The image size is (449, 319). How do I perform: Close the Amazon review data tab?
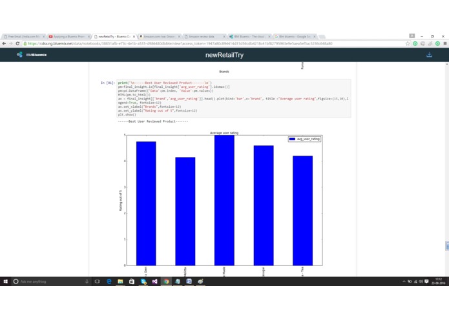[224, 37]
